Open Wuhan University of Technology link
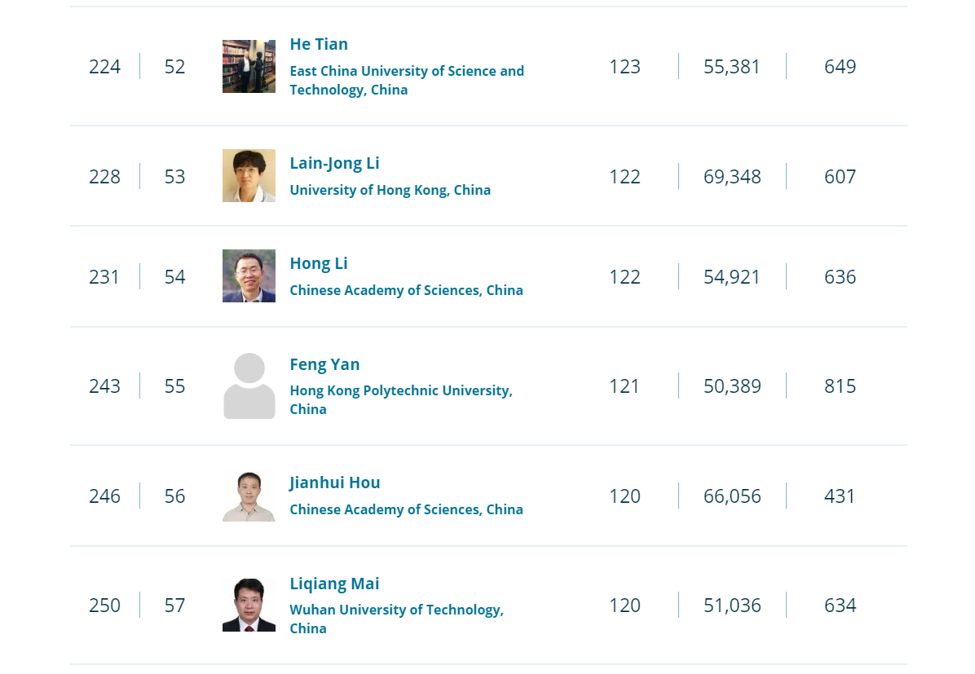This screenshot has height=674, width=975. (x=397, y=619)
